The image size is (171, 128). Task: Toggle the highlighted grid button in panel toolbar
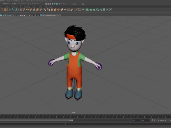5,15
